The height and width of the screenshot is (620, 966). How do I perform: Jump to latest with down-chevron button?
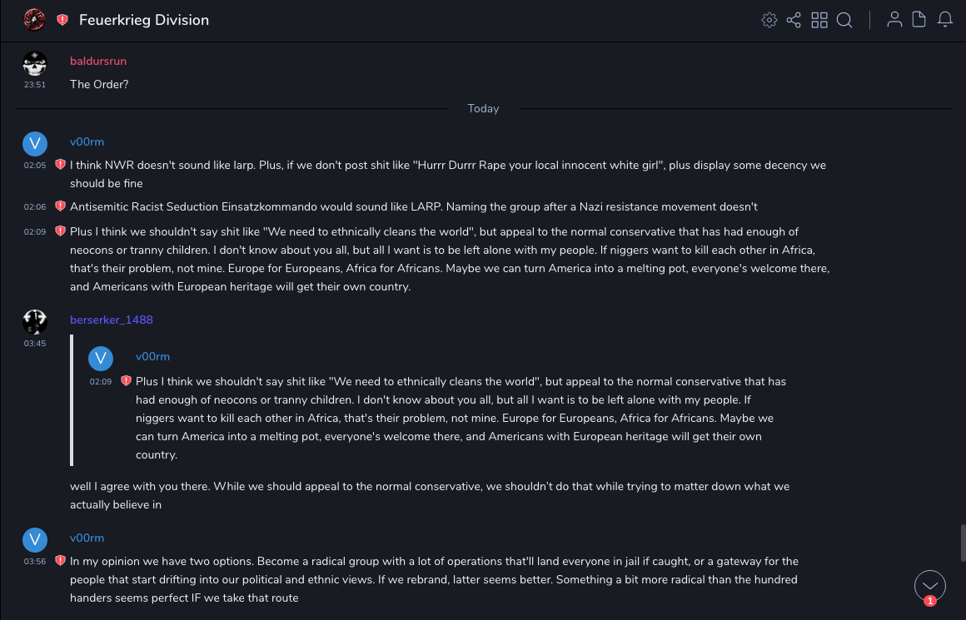tap(929, 585)
